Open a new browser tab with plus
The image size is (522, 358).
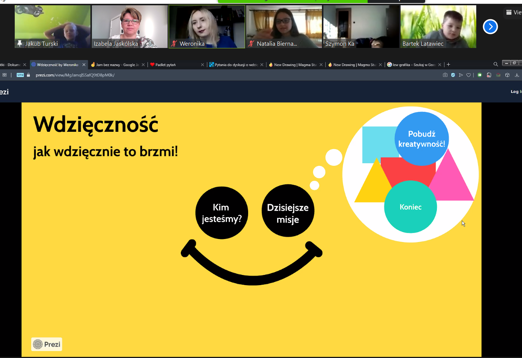pos(449,65)
